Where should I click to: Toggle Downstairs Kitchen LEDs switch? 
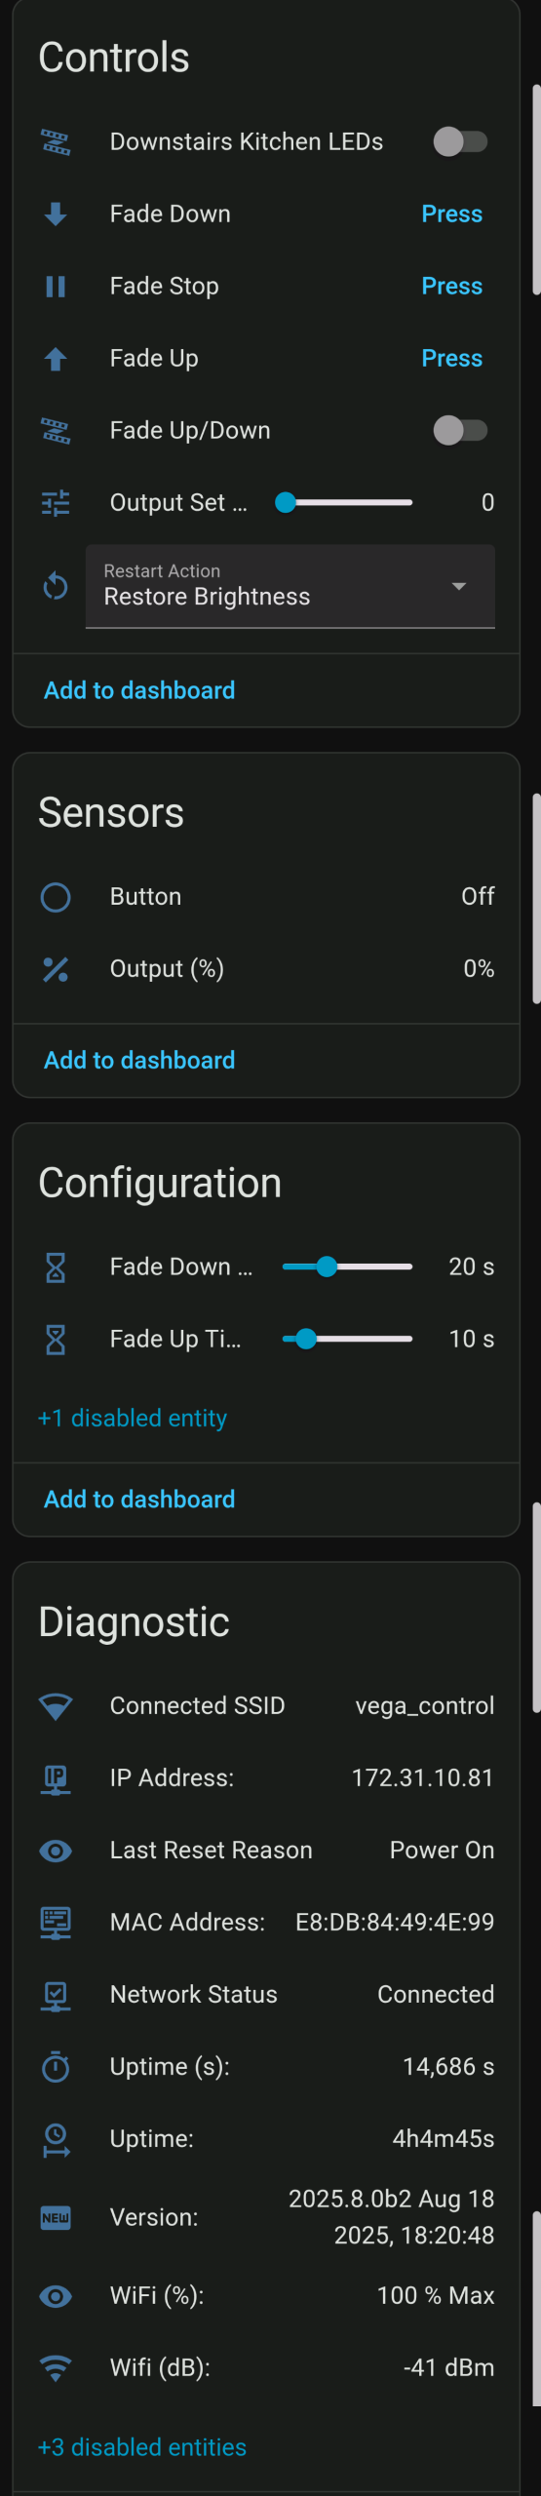click(460, 142)
